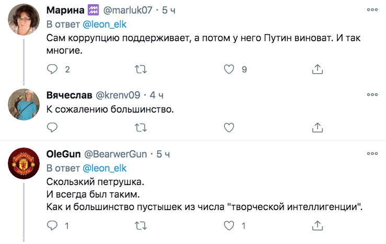
Task: Like Вячеслав's tweet
Action: [229, 127]
